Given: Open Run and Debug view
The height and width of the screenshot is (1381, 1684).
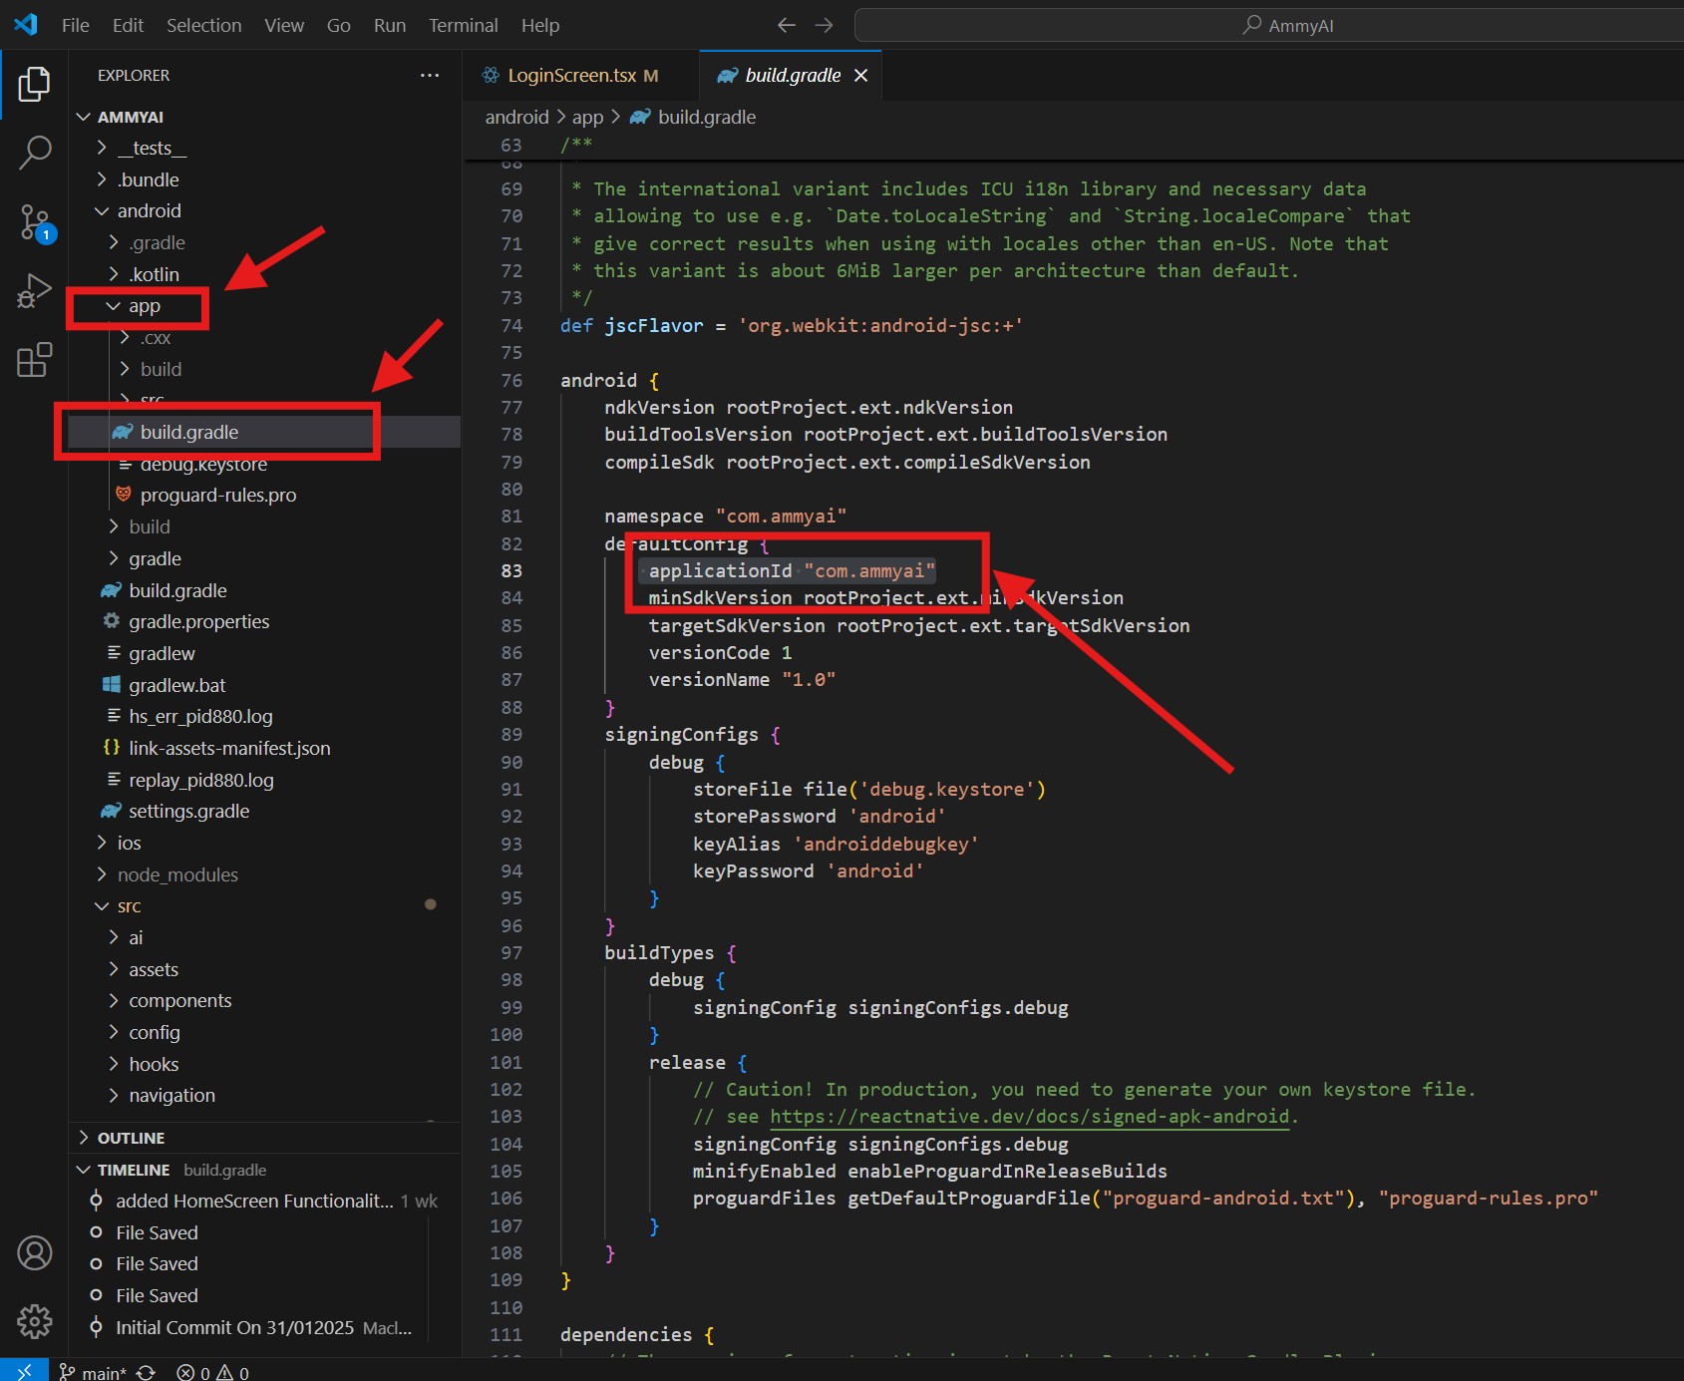Looking at the screenshot, I should pos(34,291).
